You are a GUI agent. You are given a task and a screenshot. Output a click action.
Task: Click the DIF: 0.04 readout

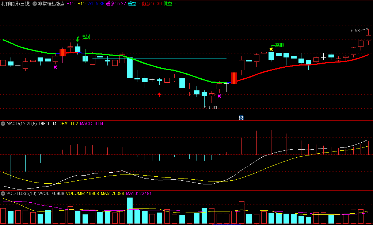[47, 123]
